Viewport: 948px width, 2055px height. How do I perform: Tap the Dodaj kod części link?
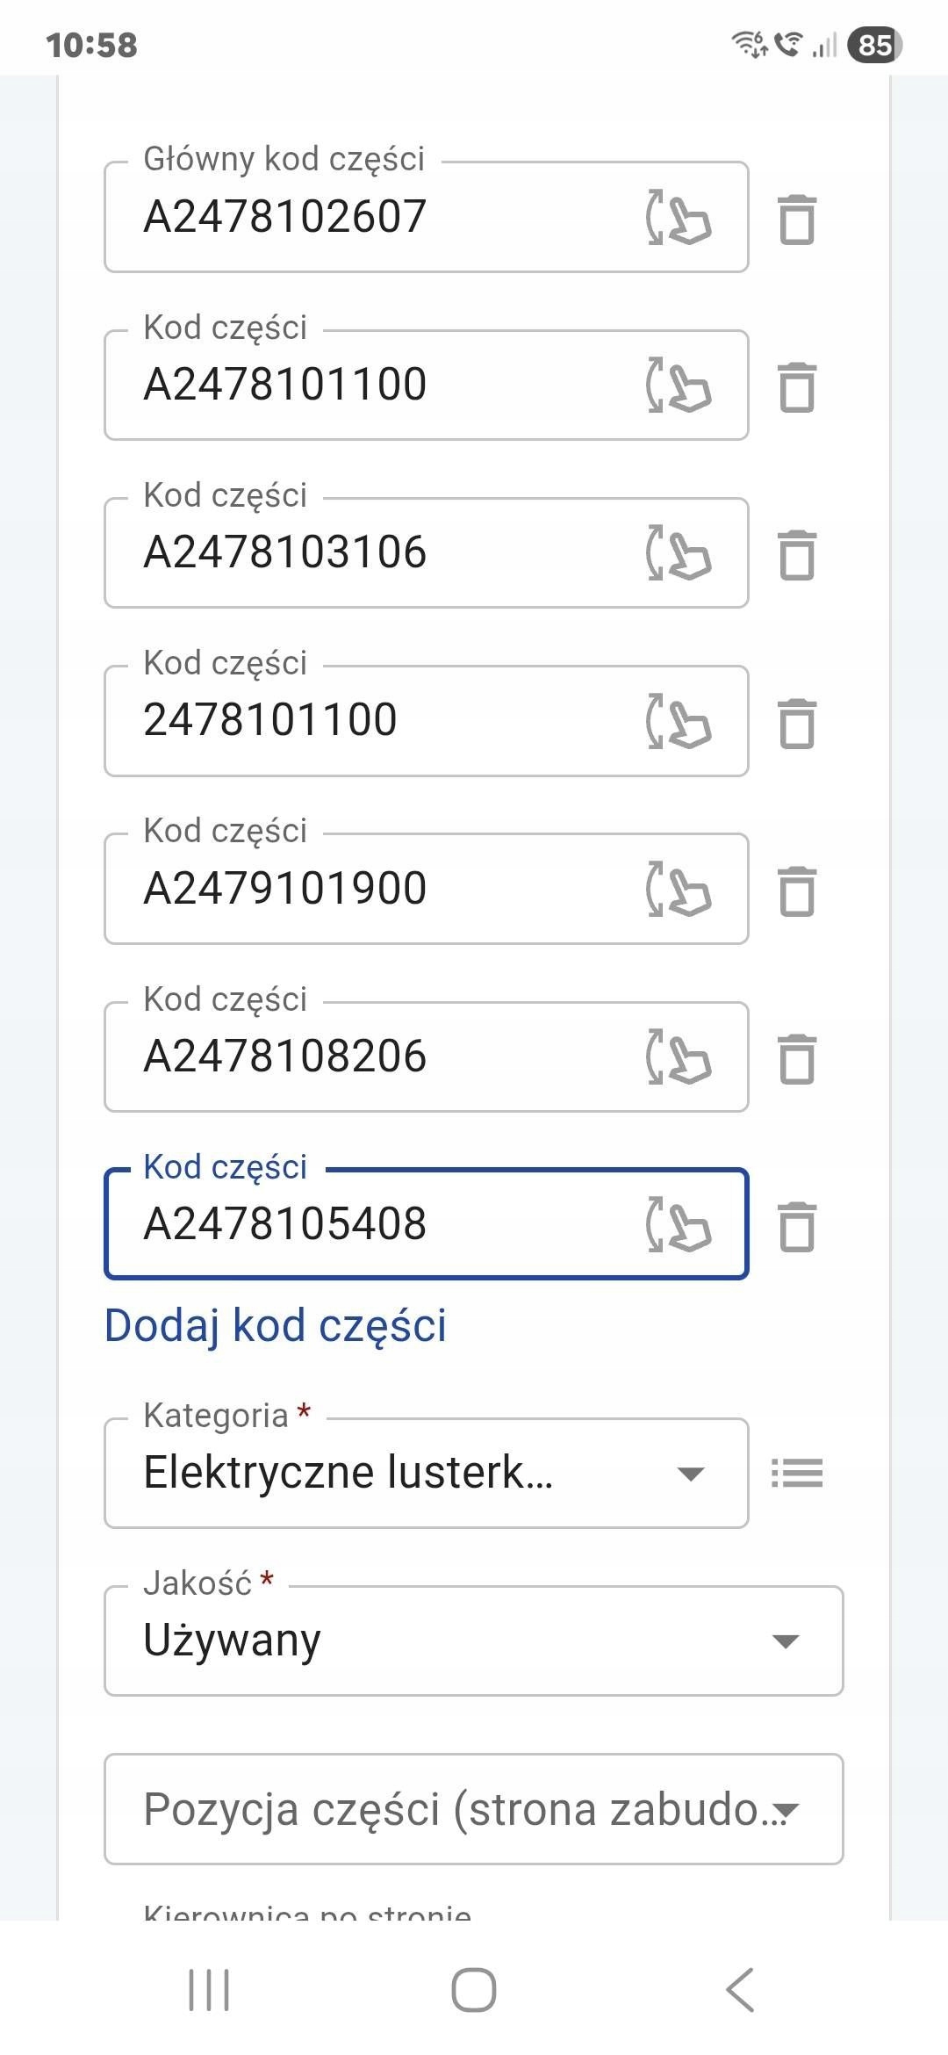coord(276,1325)
